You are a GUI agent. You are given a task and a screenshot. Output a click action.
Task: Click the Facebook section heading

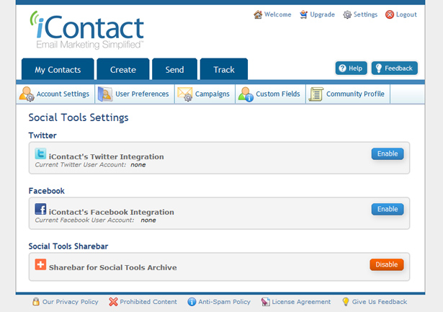coord(46,191)
